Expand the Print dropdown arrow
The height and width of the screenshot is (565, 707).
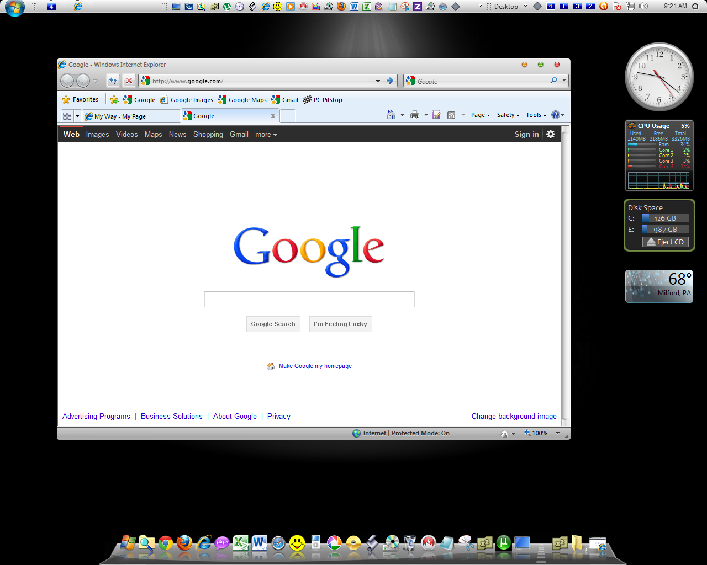[426, 115]
